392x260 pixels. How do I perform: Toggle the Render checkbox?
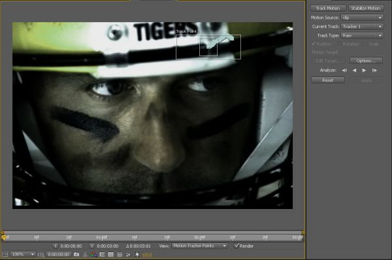[237, 246]
